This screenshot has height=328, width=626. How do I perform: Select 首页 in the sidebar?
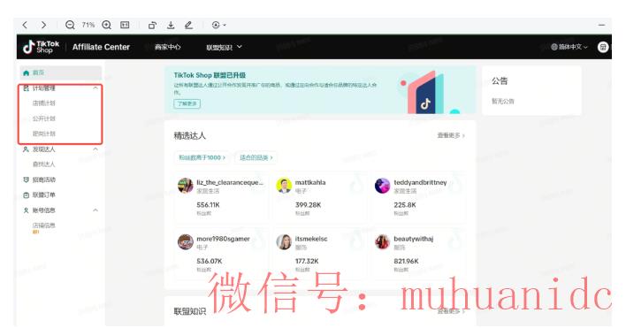[61, 72]
